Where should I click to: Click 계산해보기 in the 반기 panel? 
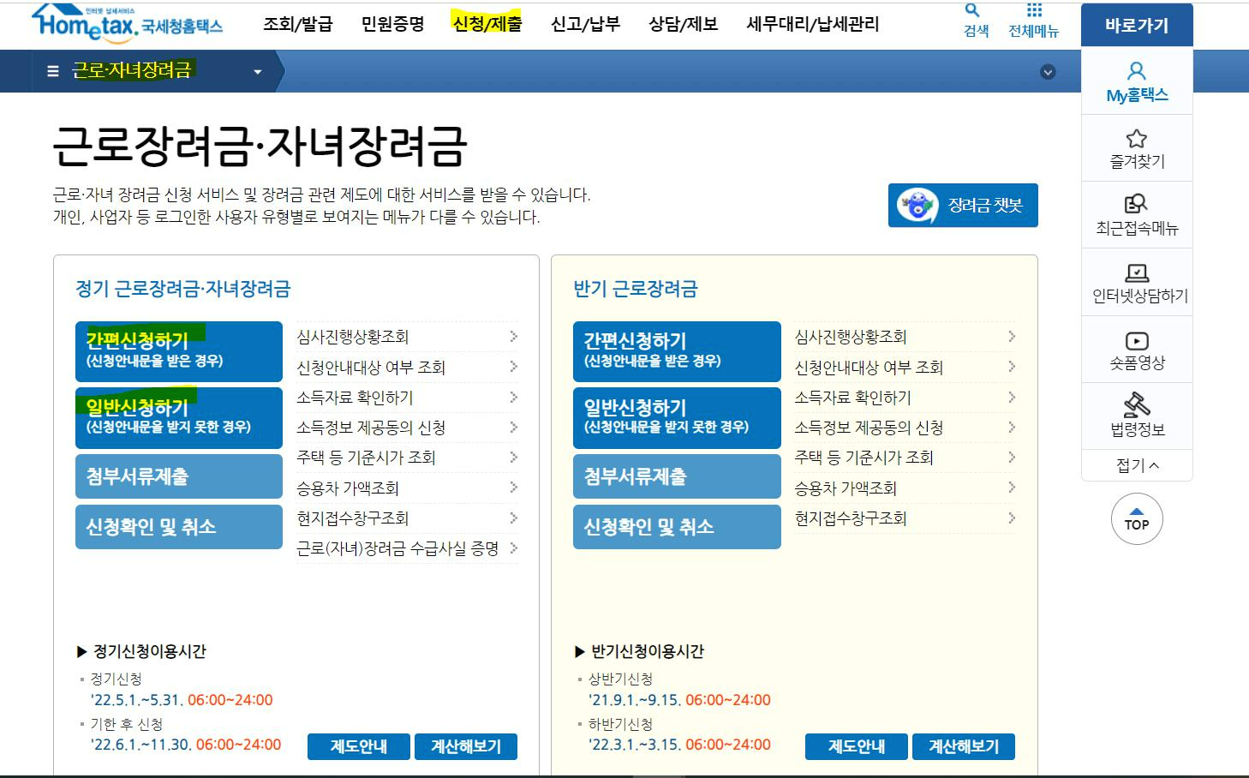964,746
